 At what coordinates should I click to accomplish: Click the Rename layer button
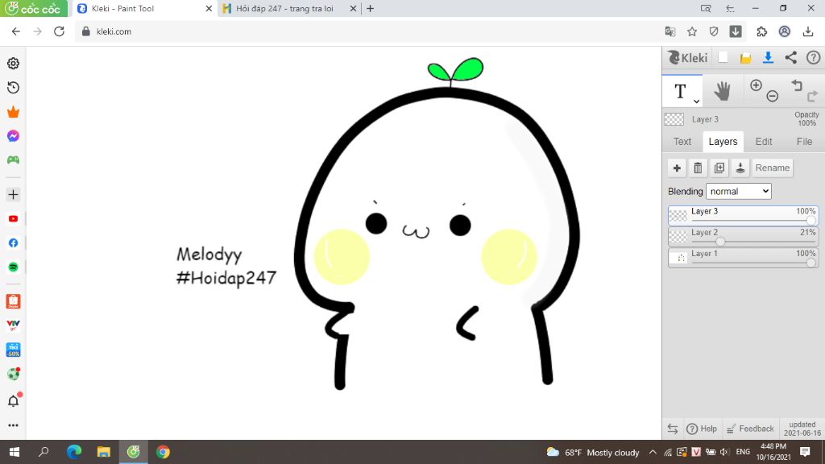pos(773,168)
